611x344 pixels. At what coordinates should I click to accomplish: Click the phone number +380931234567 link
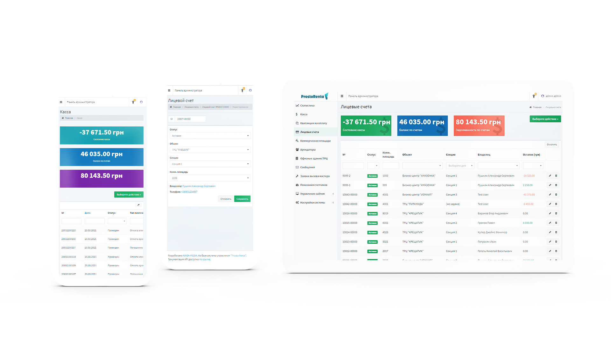pyautogui.click(x=189, y=192)
